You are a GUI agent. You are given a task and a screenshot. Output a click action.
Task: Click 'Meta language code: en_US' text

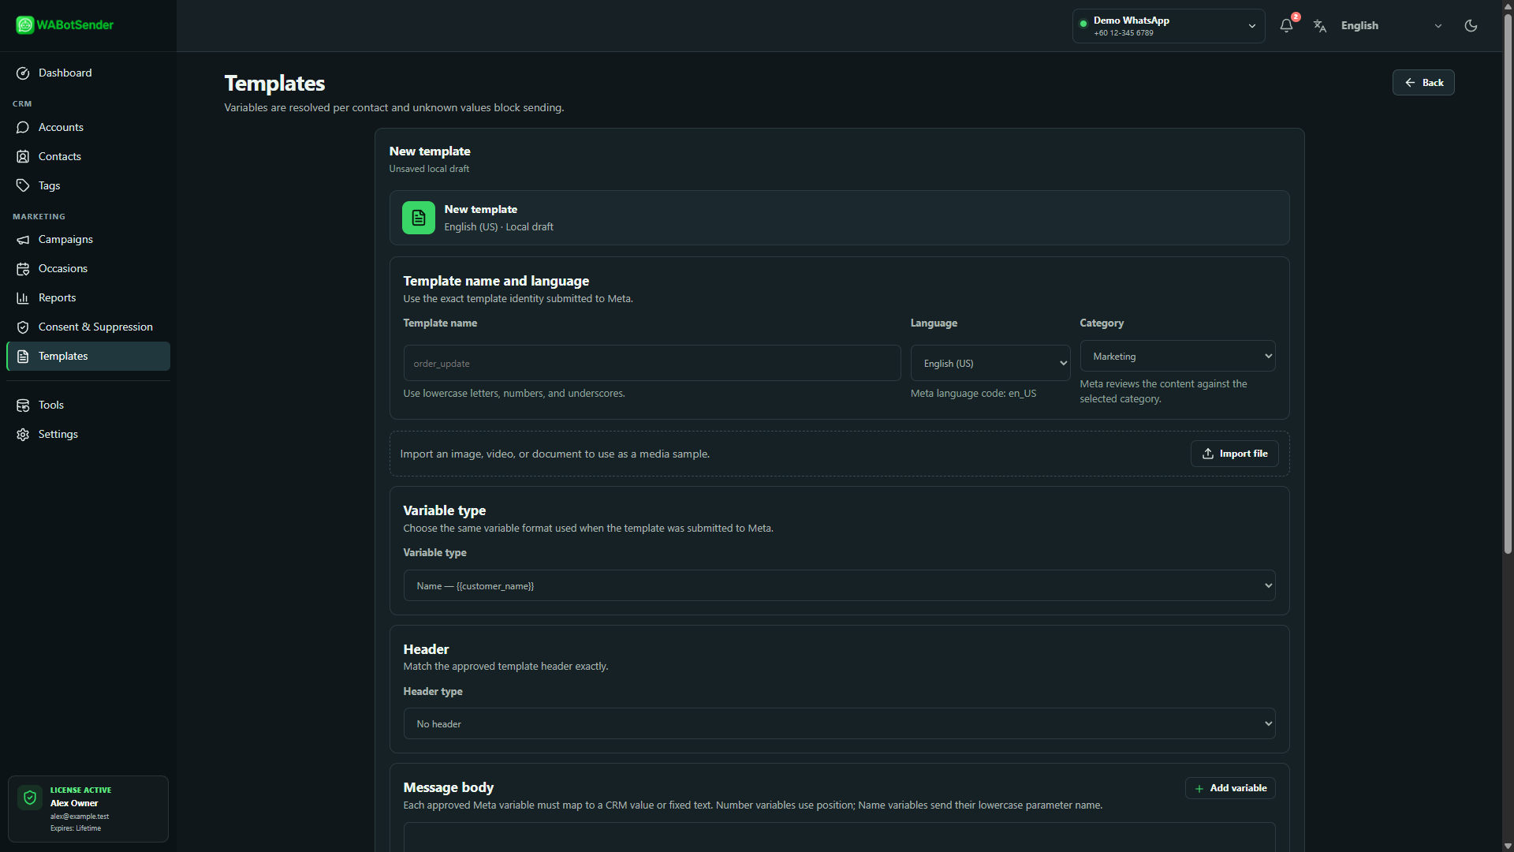(973, 394)
